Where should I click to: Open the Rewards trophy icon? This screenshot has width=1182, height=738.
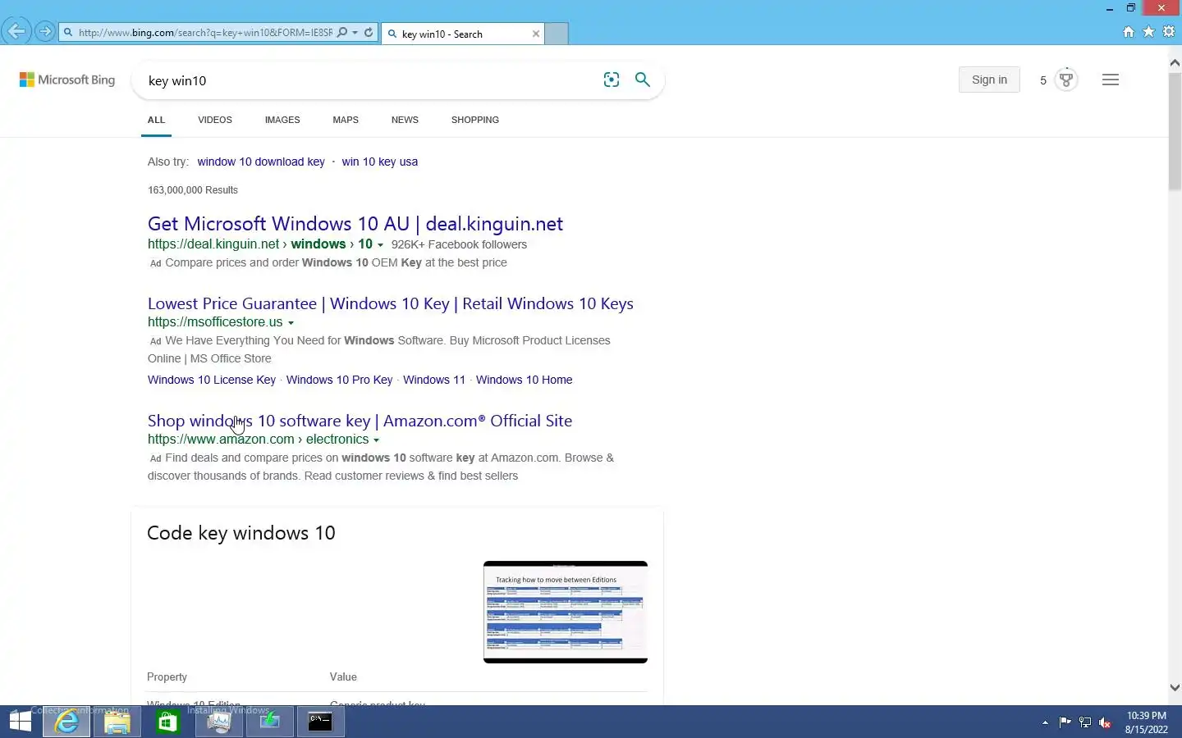tap(1066, 80)
